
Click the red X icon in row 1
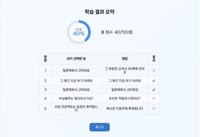[154, 70]
